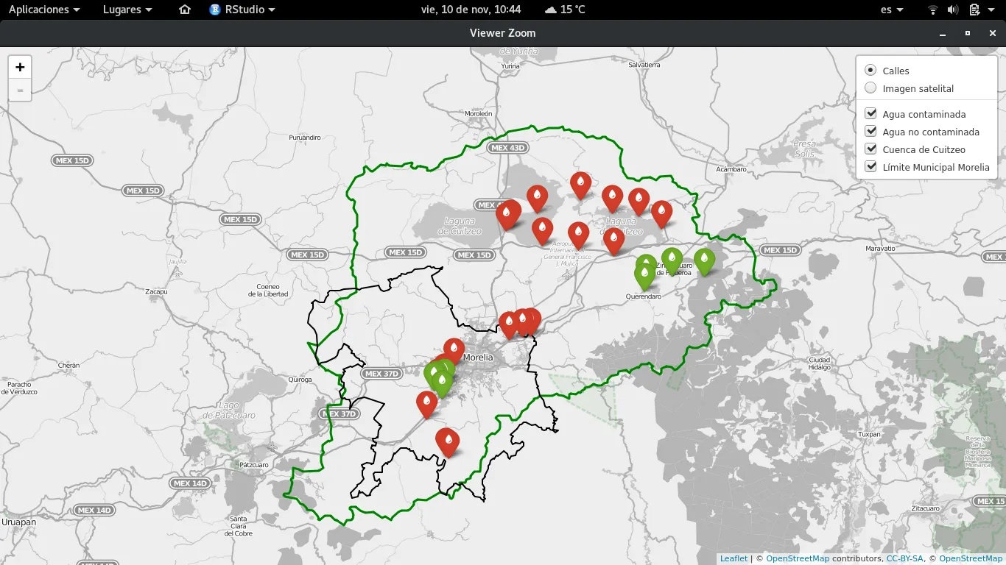Open the home folder icon in top bar
This screenshot has height=565, width=1006.
point(185,10)
